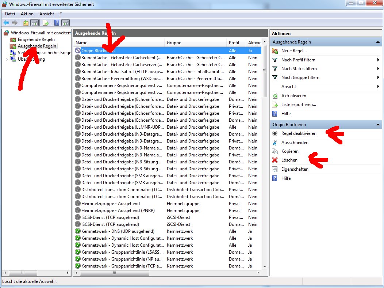Click gray icon of Heimnetzgruppe - Ausgehend (PNRP)
Screen dimensions: 384x288
point(78,210)
